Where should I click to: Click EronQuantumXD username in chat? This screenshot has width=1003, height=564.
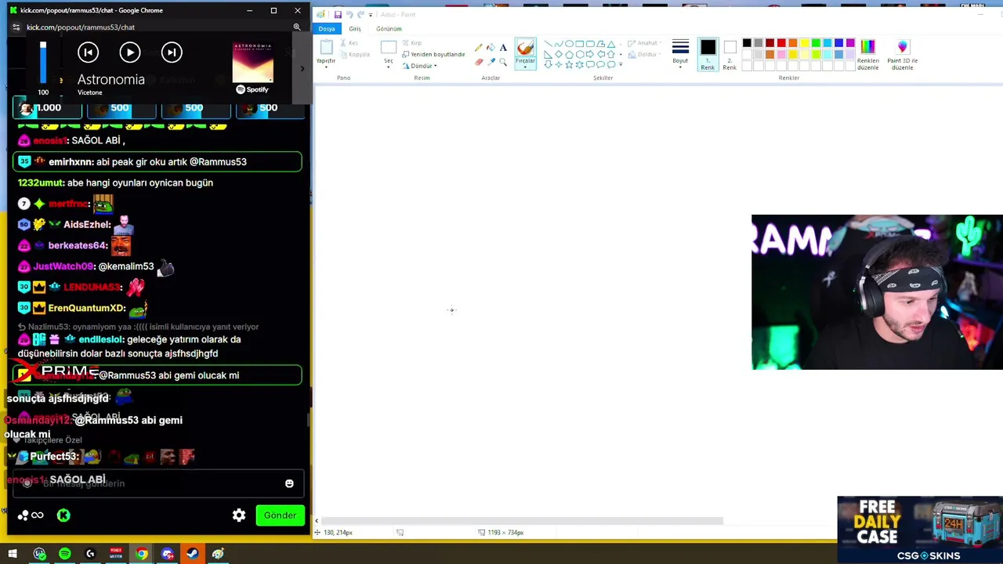86,308
